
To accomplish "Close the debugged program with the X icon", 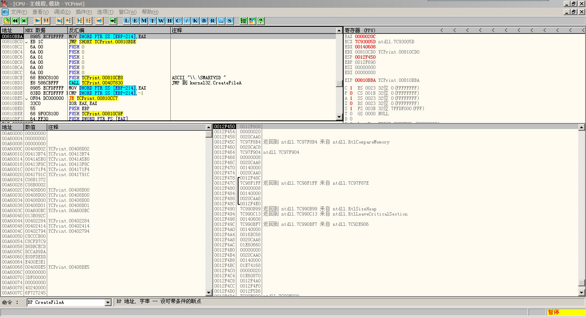I will pos(24,21).
